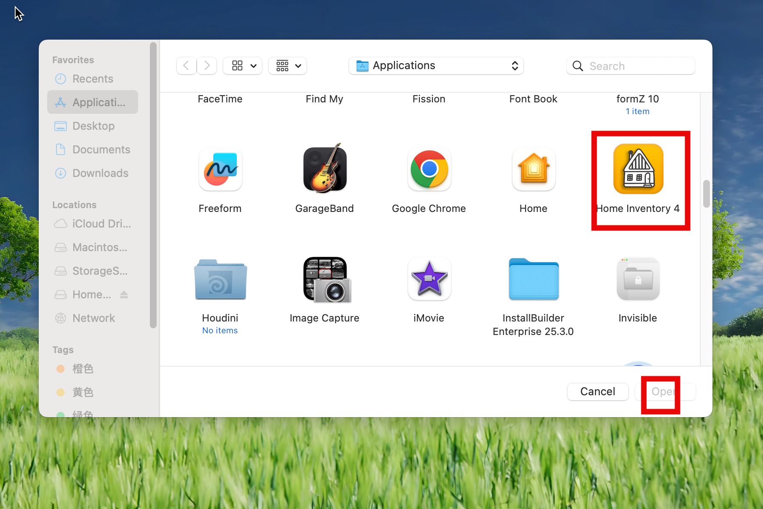Go to Downloads in the sidebar
The height and width of the screenshot is (509, 763).
point(100,173)
